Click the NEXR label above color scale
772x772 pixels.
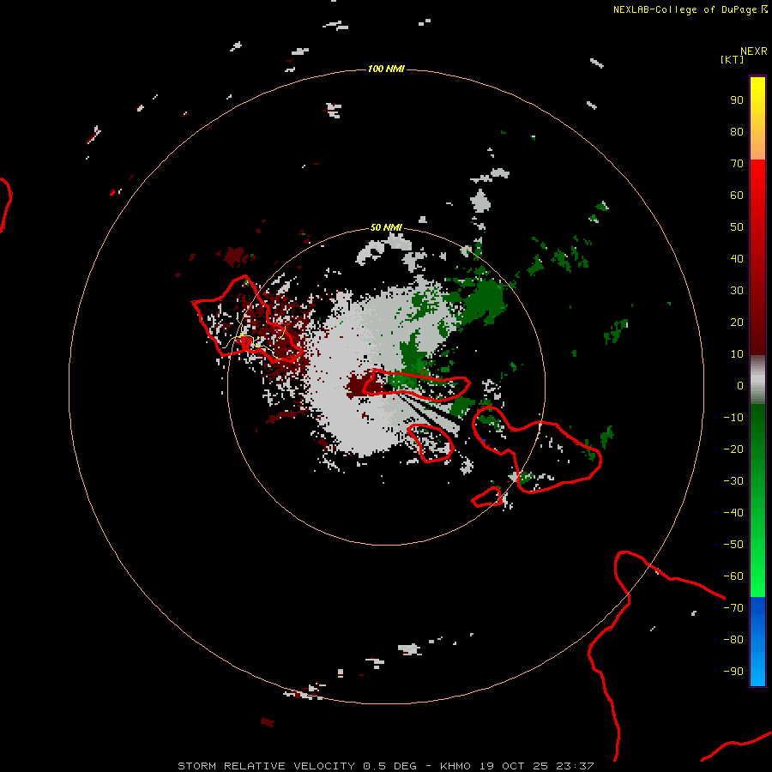[x=754, y=51]
